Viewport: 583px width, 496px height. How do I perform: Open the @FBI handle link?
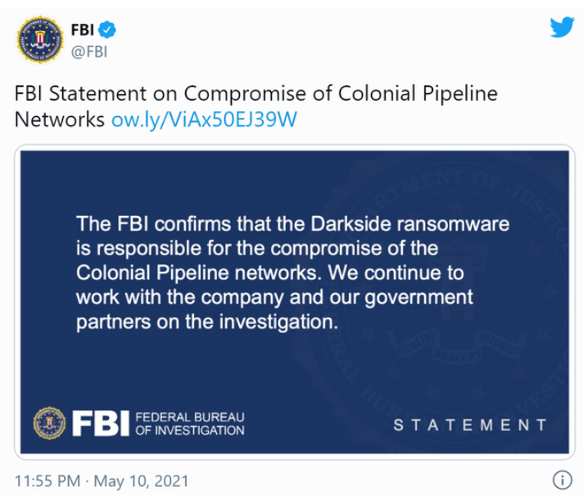click(x=89, y=52)
